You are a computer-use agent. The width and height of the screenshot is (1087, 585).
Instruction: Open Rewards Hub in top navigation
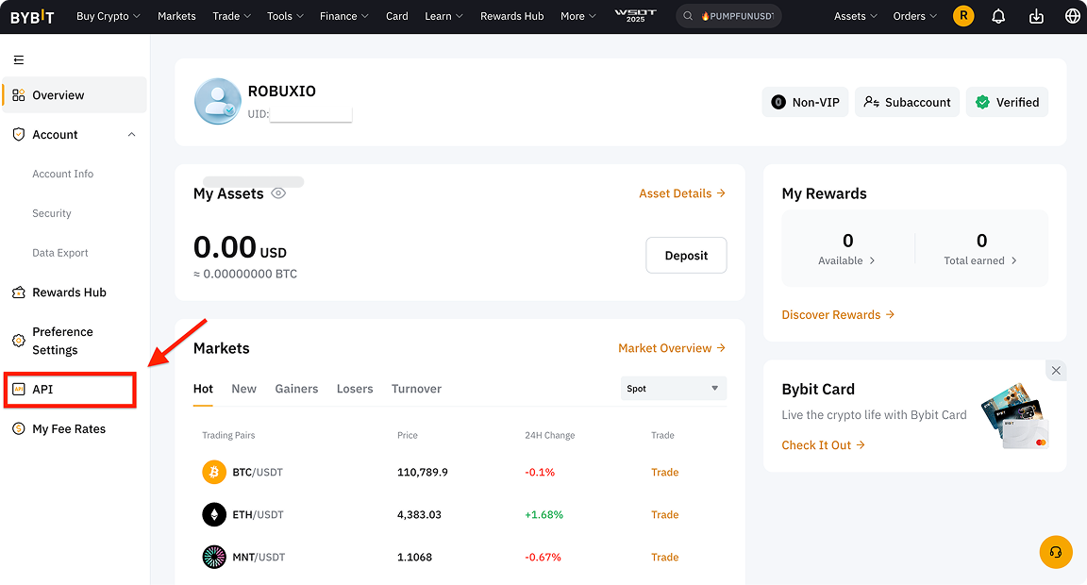(x=512, y=16)
